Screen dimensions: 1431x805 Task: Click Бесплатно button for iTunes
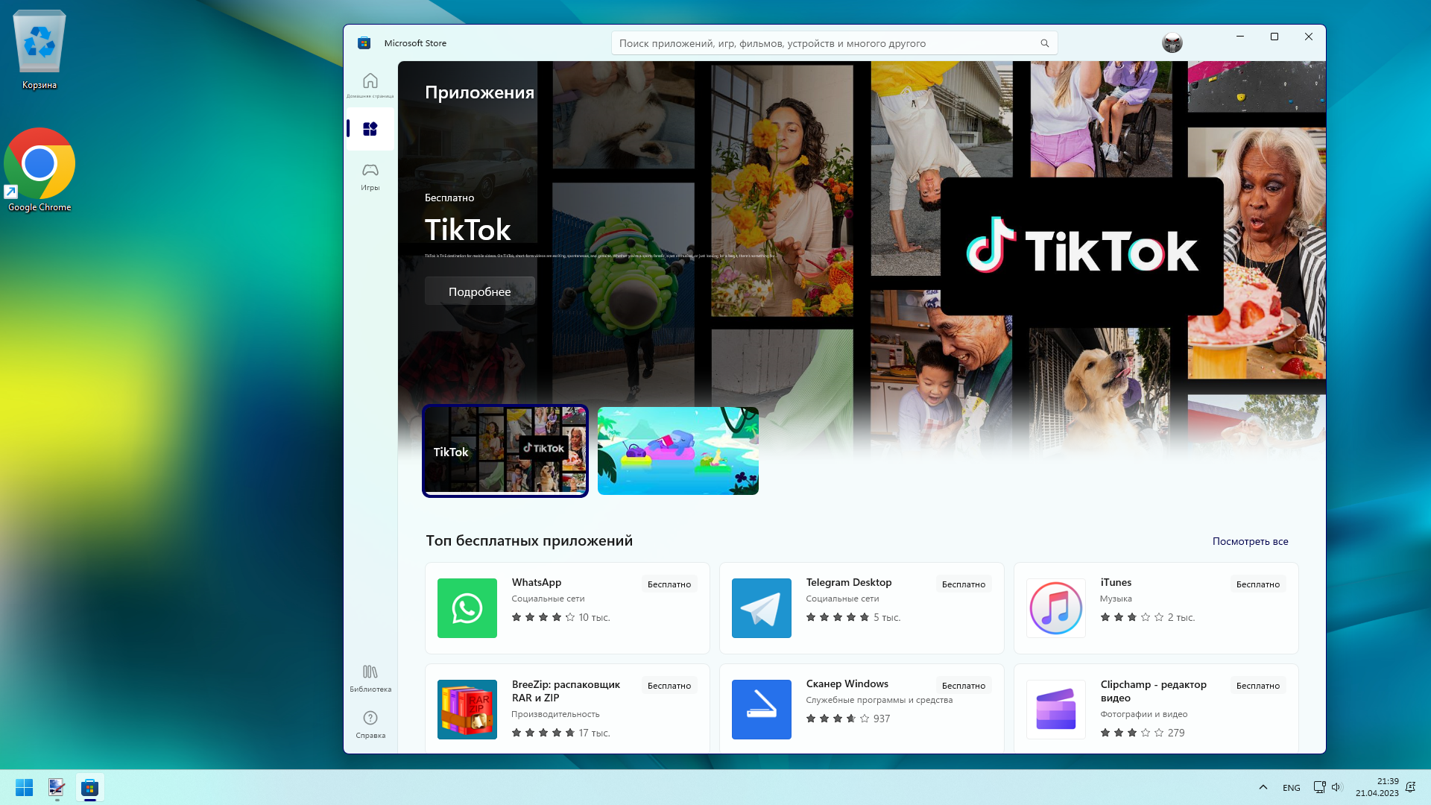[x=1258, y=584]
